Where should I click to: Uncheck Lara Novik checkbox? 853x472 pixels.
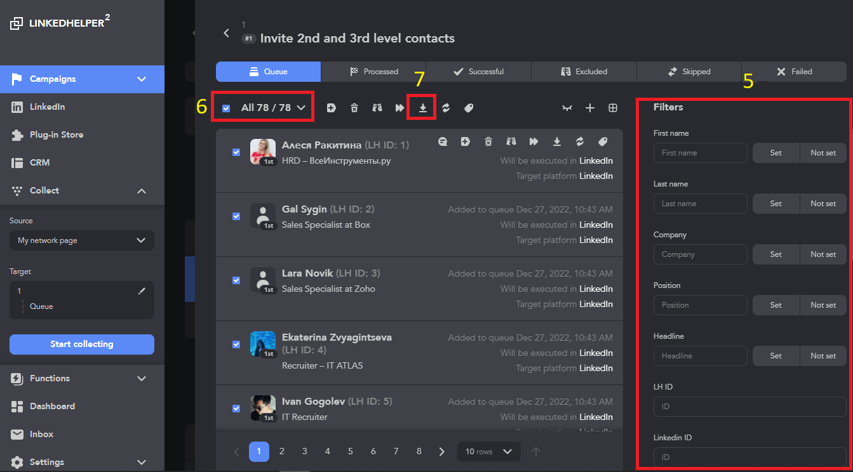(236, 280)
